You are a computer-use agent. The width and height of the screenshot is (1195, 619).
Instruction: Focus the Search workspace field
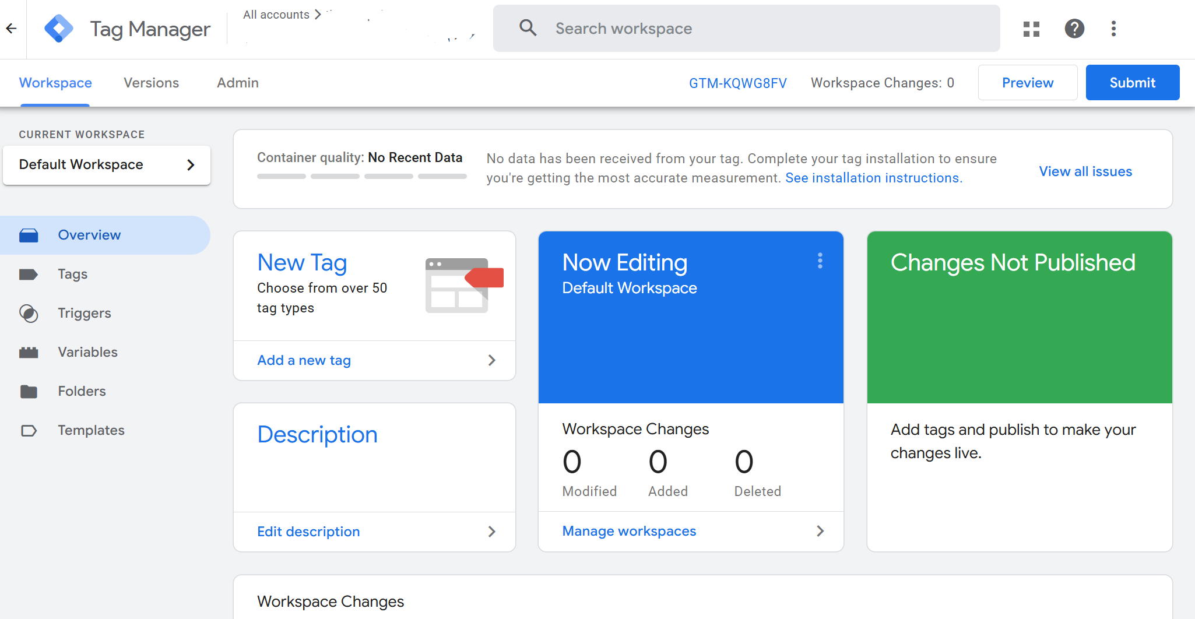coord(746,29)
